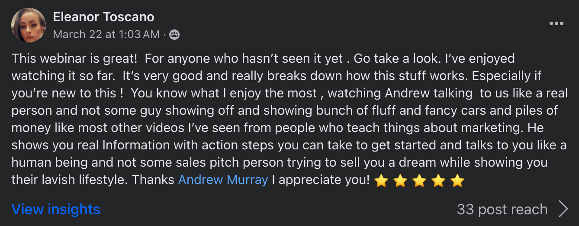The image size is (579, 226).
Task: Expand post reach details with right chevron
Action: 563,209
